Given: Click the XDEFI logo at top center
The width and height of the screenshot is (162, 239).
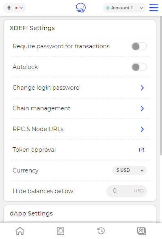Looking at the screenshot, I should point(81,8).
